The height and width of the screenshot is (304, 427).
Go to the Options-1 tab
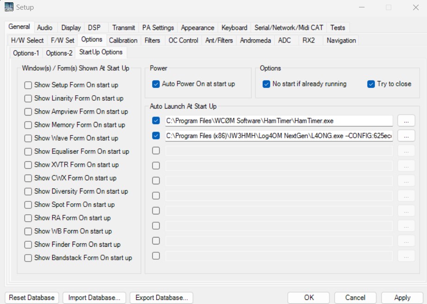point(26,53)
